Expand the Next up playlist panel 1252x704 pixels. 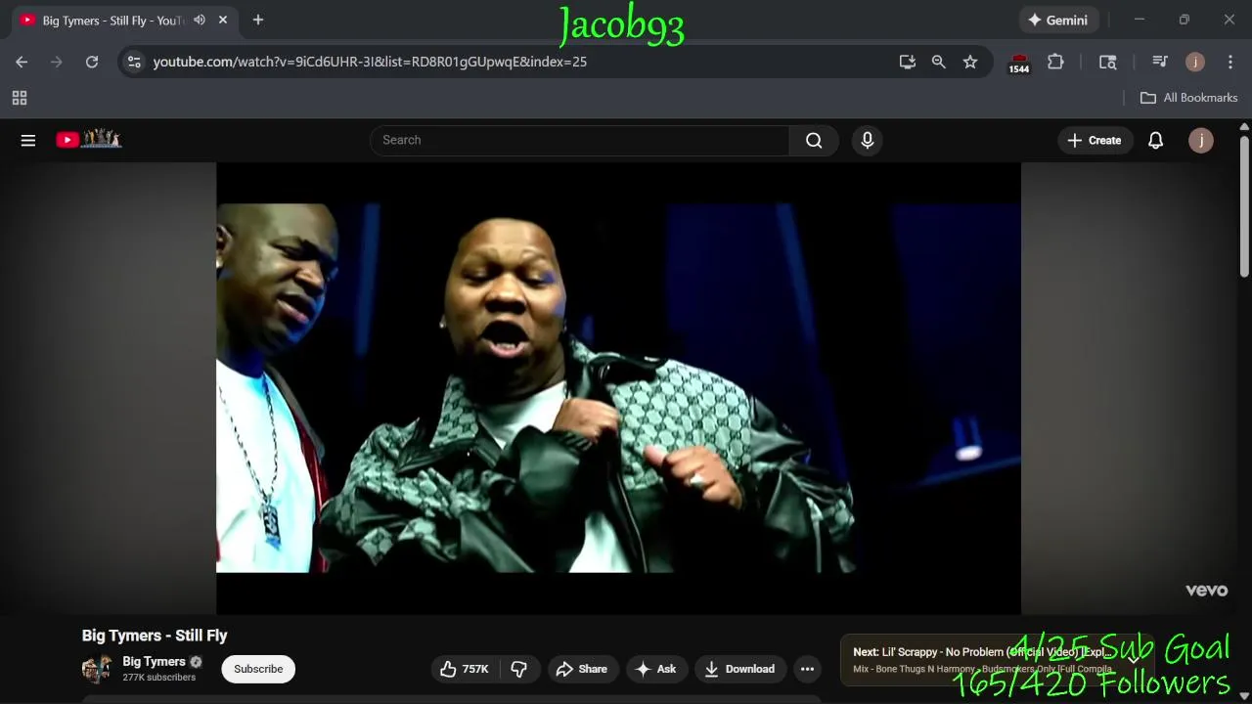(x=1134, y=659)
